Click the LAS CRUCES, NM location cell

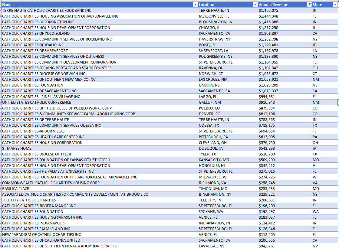coord(228,79)
